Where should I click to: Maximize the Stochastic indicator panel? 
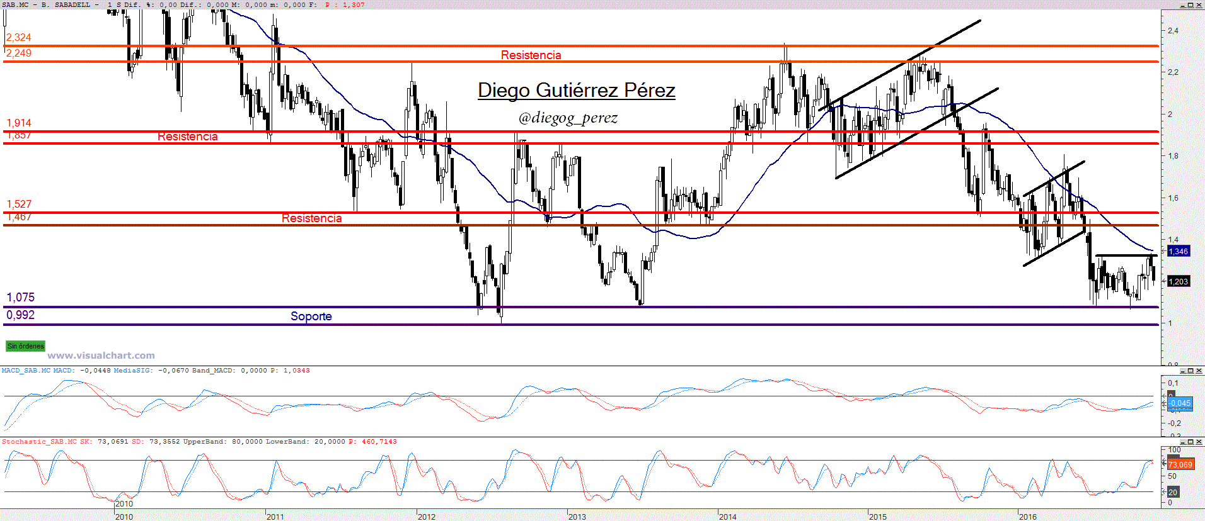tap(1191, 442)
